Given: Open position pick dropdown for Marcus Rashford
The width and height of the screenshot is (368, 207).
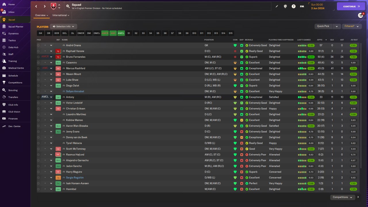Looking at the screenshot, I should pos(51,68).
